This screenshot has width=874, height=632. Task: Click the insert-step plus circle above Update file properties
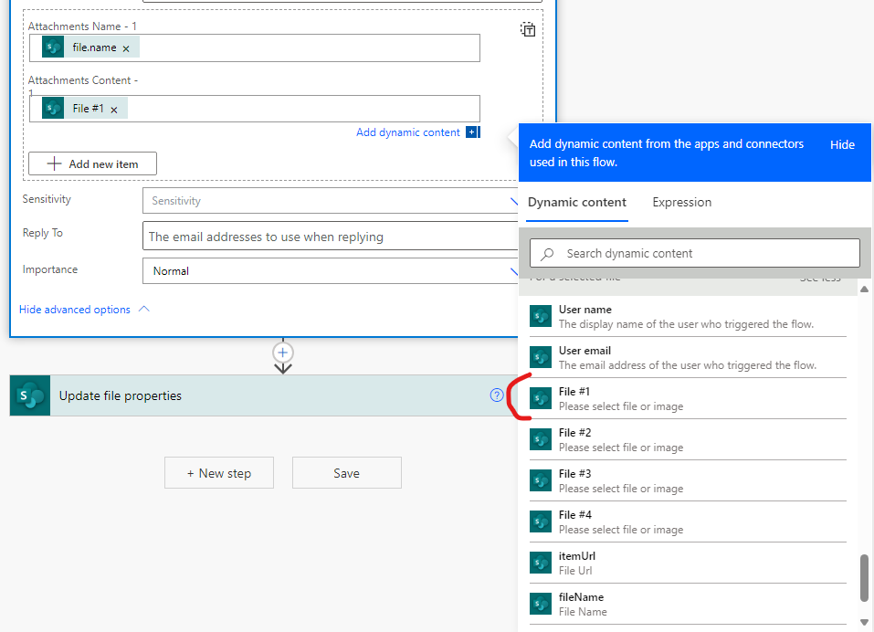pyautogui.click(x=283, y=352)
